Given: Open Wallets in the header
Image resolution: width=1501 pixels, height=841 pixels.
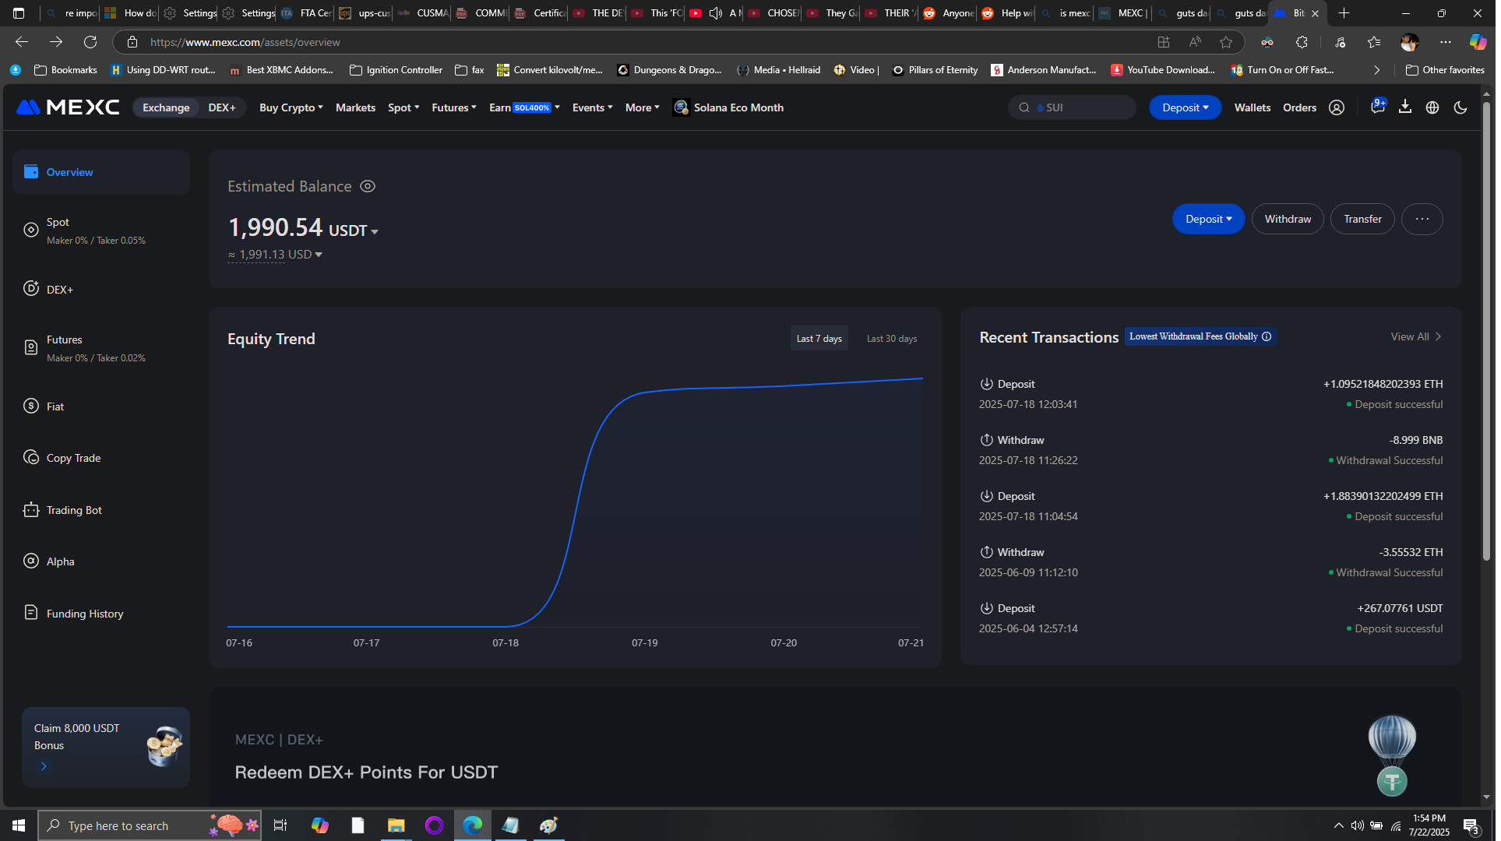Looking at the screenshot, I should click(1253, 107).
